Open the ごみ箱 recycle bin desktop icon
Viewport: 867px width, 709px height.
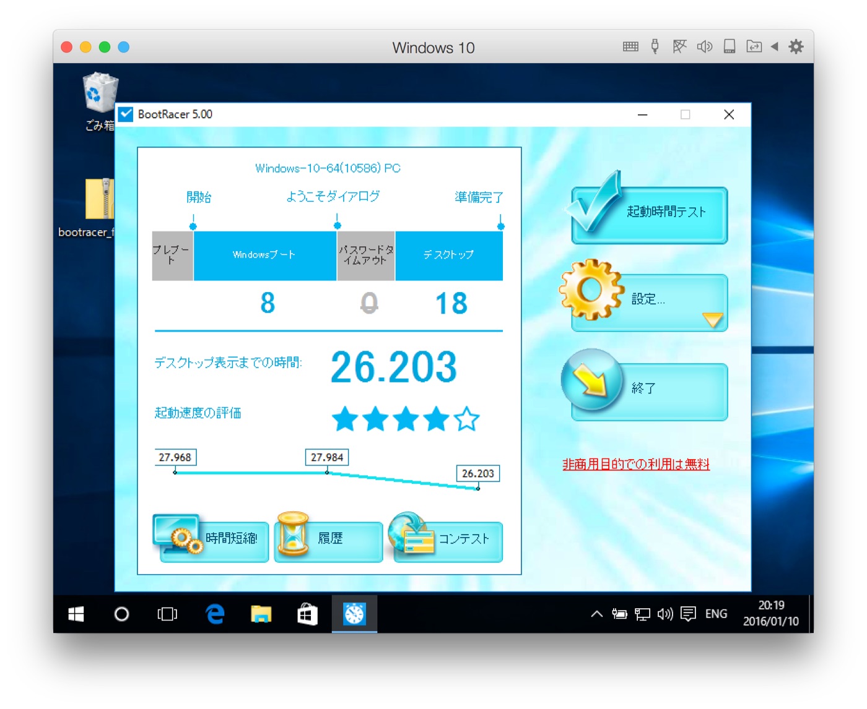point(100,102)
